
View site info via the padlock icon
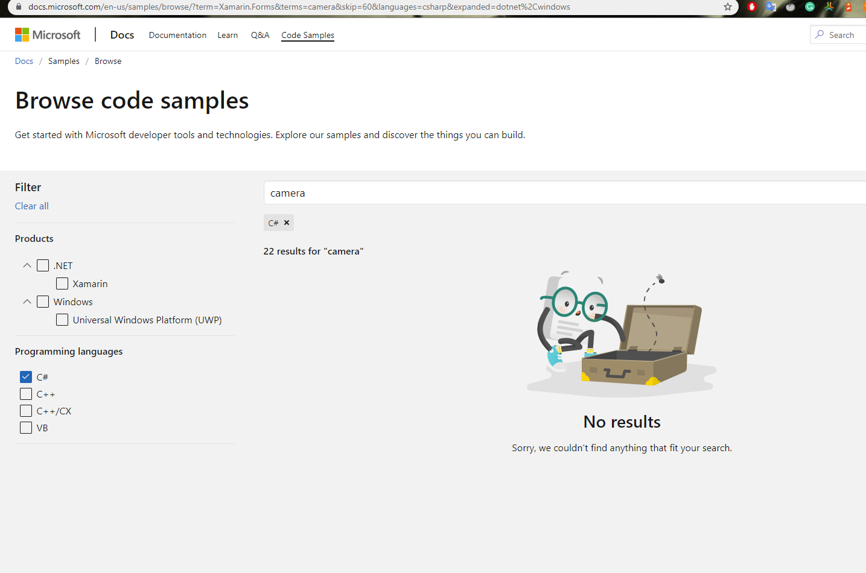(x=19, y=7)
